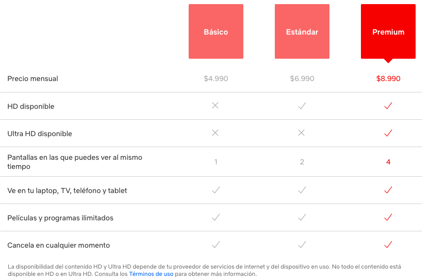The image size is (422, 280).
Task: Pick the Premium plan tile
Action: click(388, 32)
